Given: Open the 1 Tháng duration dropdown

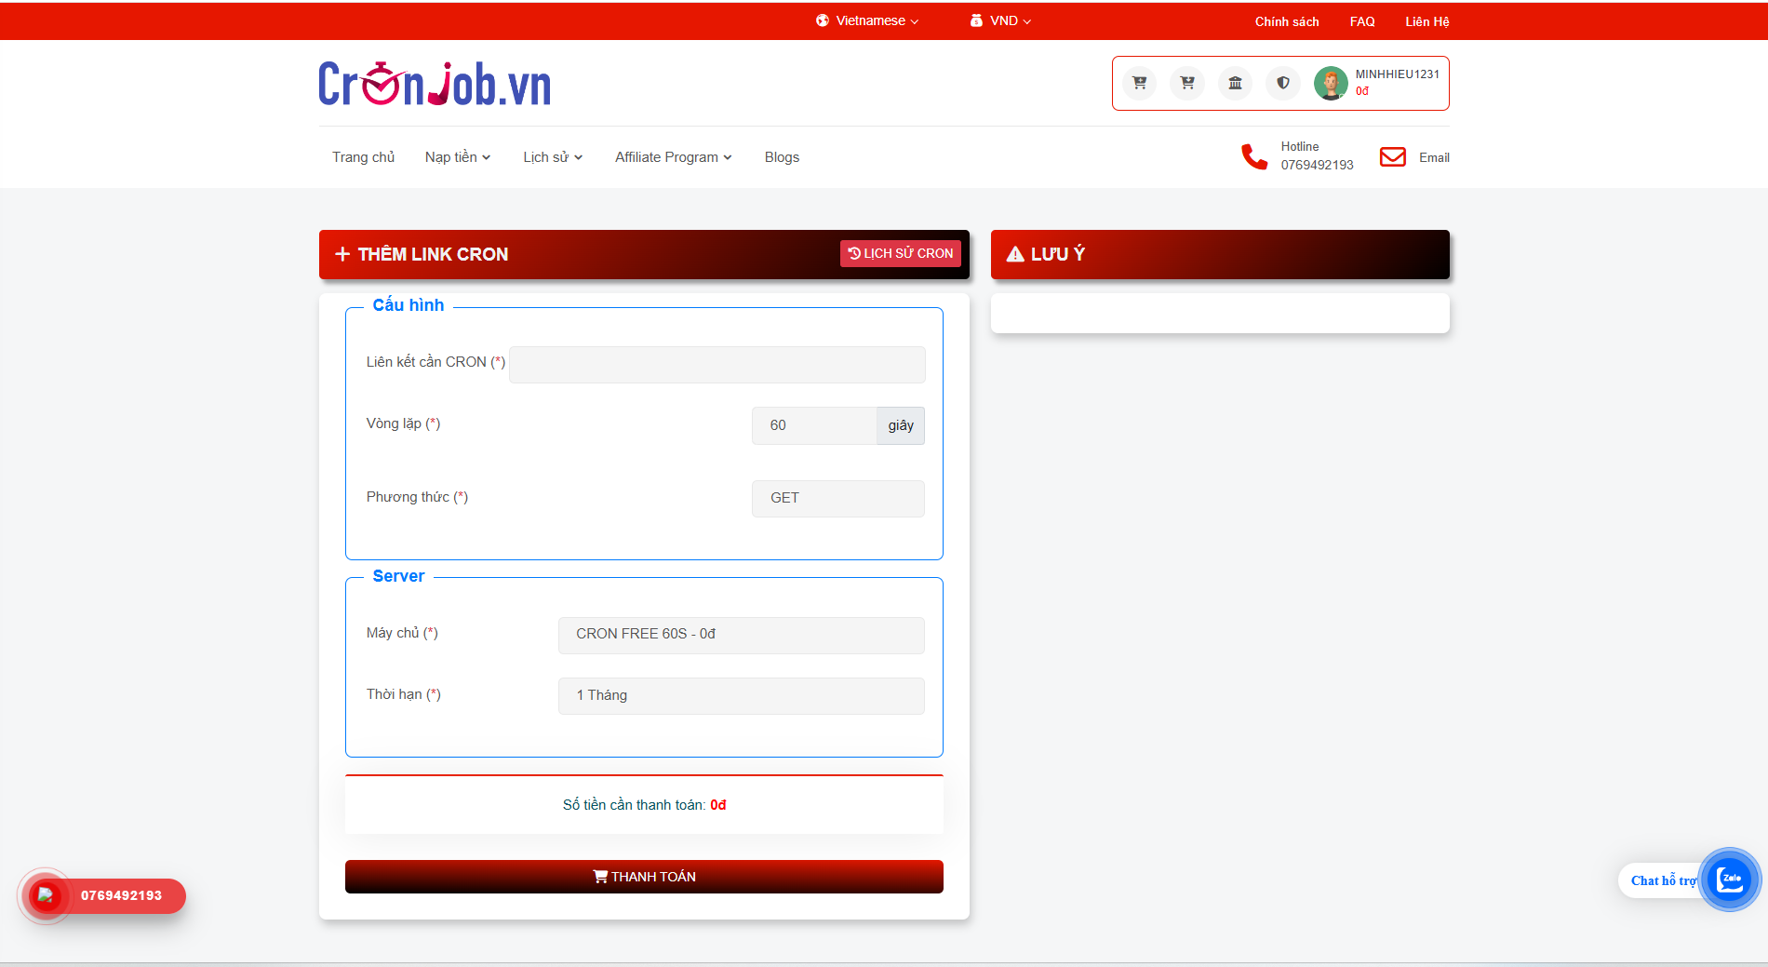Looking at the screenshot, I should (741, 696).
